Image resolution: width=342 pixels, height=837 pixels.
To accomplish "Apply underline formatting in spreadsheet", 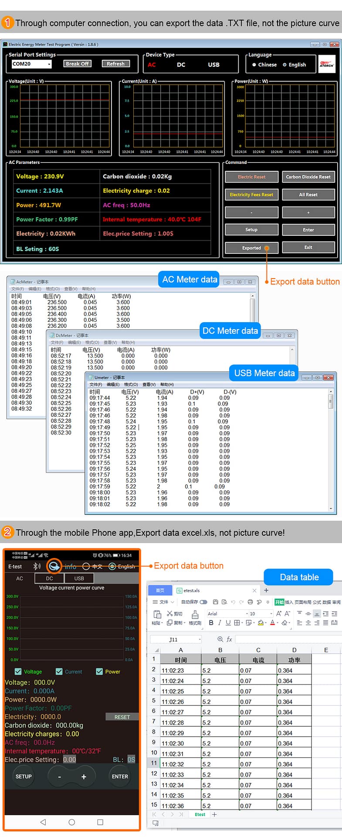I will (x=228, y=623).
